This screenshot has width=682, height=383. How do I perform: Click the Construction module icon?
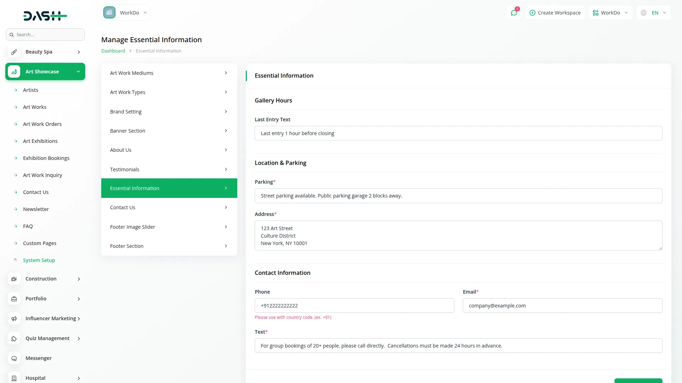[14, 279]
